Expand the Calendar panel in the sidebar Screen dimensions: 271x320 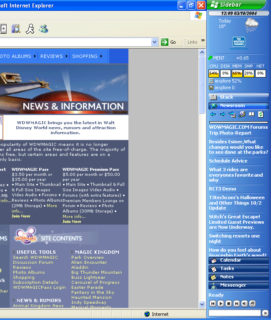point(238,260)
